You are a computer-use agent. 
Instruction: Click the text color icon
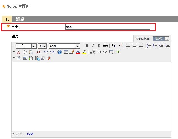pos(78,52)
